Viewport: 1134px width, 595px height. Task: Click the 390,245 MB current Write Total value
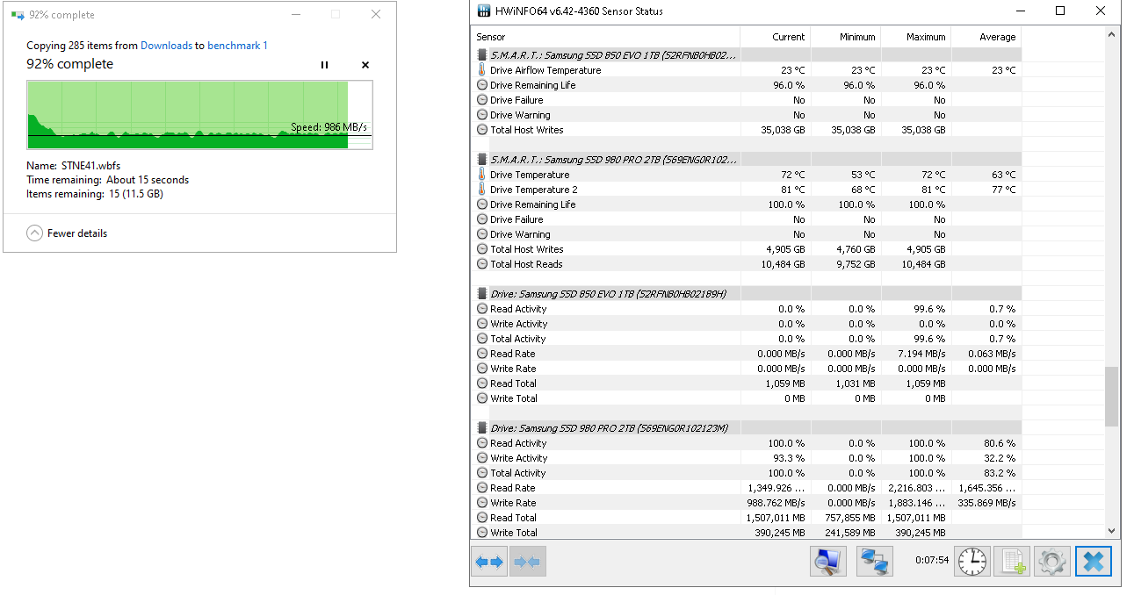[x=781, y=533]
